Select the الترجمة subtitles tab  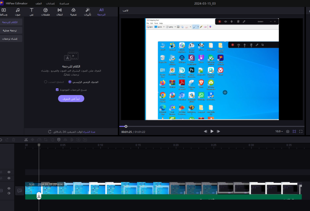pyautogui.click(x=102, y=12)
